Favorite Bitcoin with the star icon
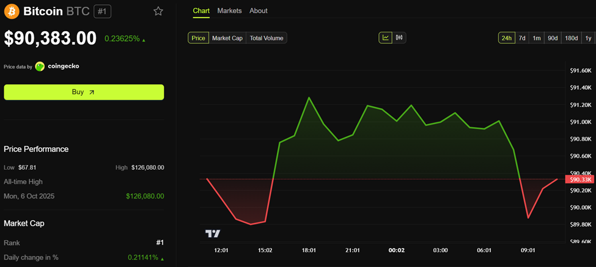The width and height of the screenshot is (596, 267). tap(158, 11)
